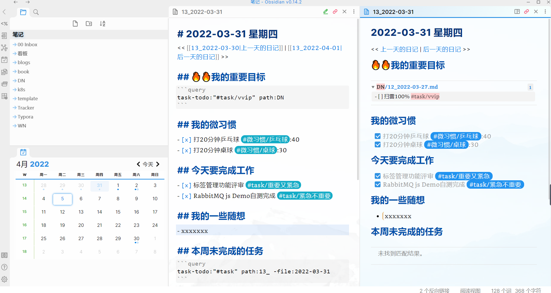Viewport: 551px width, 293px height.
Task: Click 阅读视图 in status bar
Action: 470,290
